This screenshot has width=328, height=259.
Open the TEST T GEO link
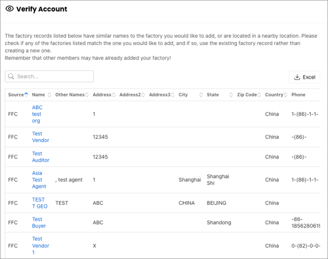pos(40,203)
